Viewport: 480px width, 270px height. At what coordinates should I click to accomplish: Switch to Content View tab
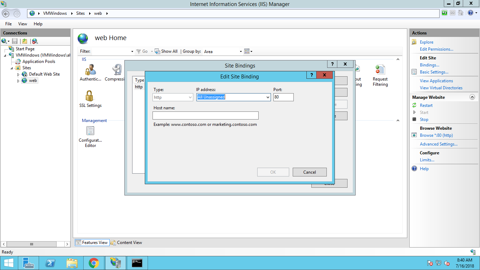127,243
